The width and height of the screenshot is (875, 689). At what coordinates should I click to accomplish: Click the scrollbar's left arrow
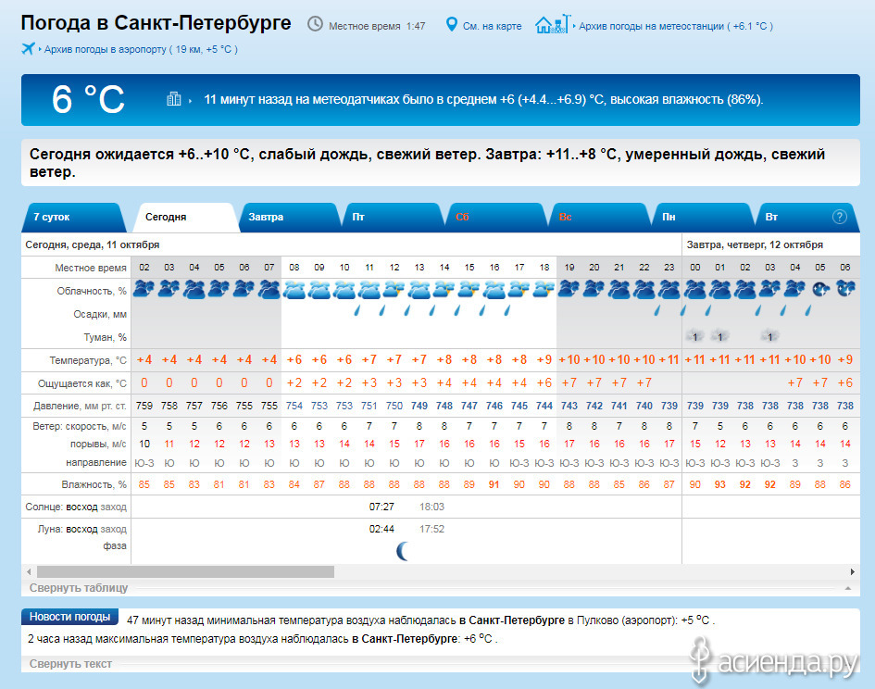[29, 571]
